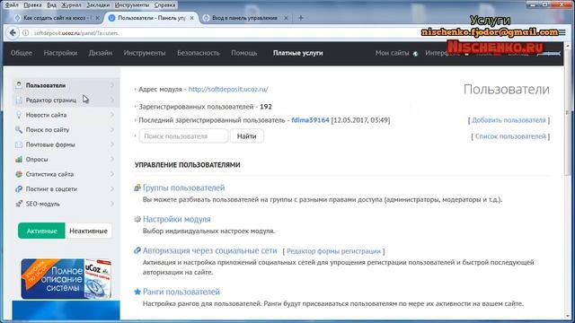Open the Журнал browser menu
Image resolution: width=575 pixels, height=323 pixels.
[71, 4]
